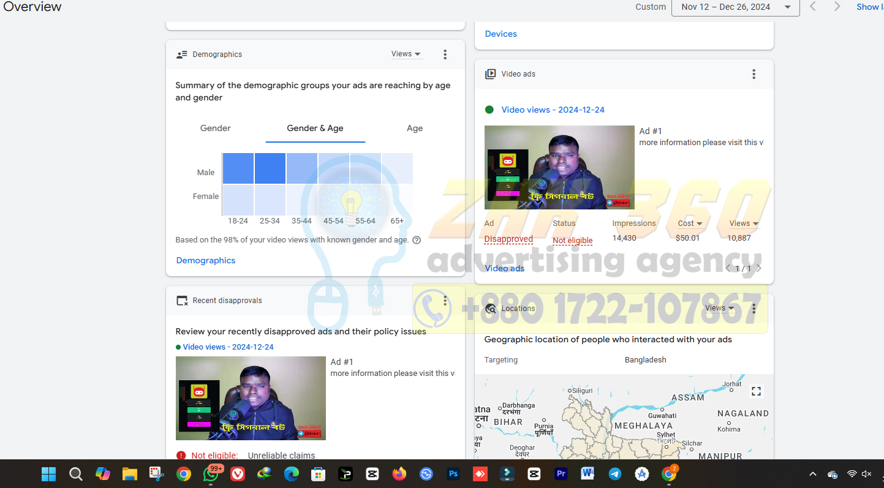Click the Not eligible status in Video ads
This screenshot has height=488, width=884.
573,241
